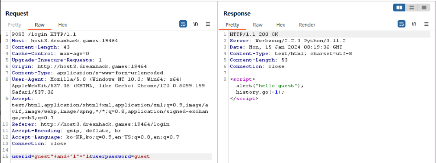Click alert("hello guest") line in response

(x=270, y=86)
